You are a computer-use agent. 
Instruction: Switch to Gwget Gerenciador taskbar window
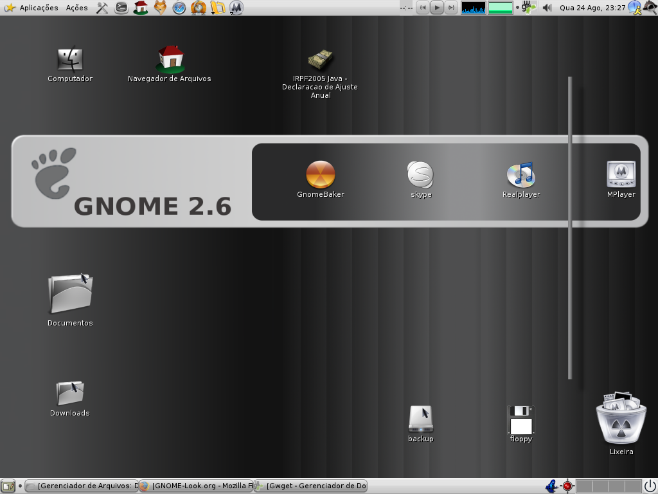310,486
